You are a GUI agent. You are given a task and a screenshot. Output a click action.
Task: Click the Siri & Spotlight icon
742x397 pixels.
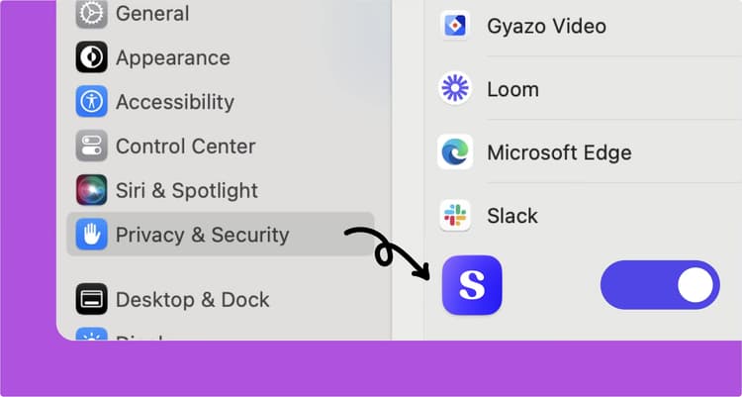tap(92, 190)
